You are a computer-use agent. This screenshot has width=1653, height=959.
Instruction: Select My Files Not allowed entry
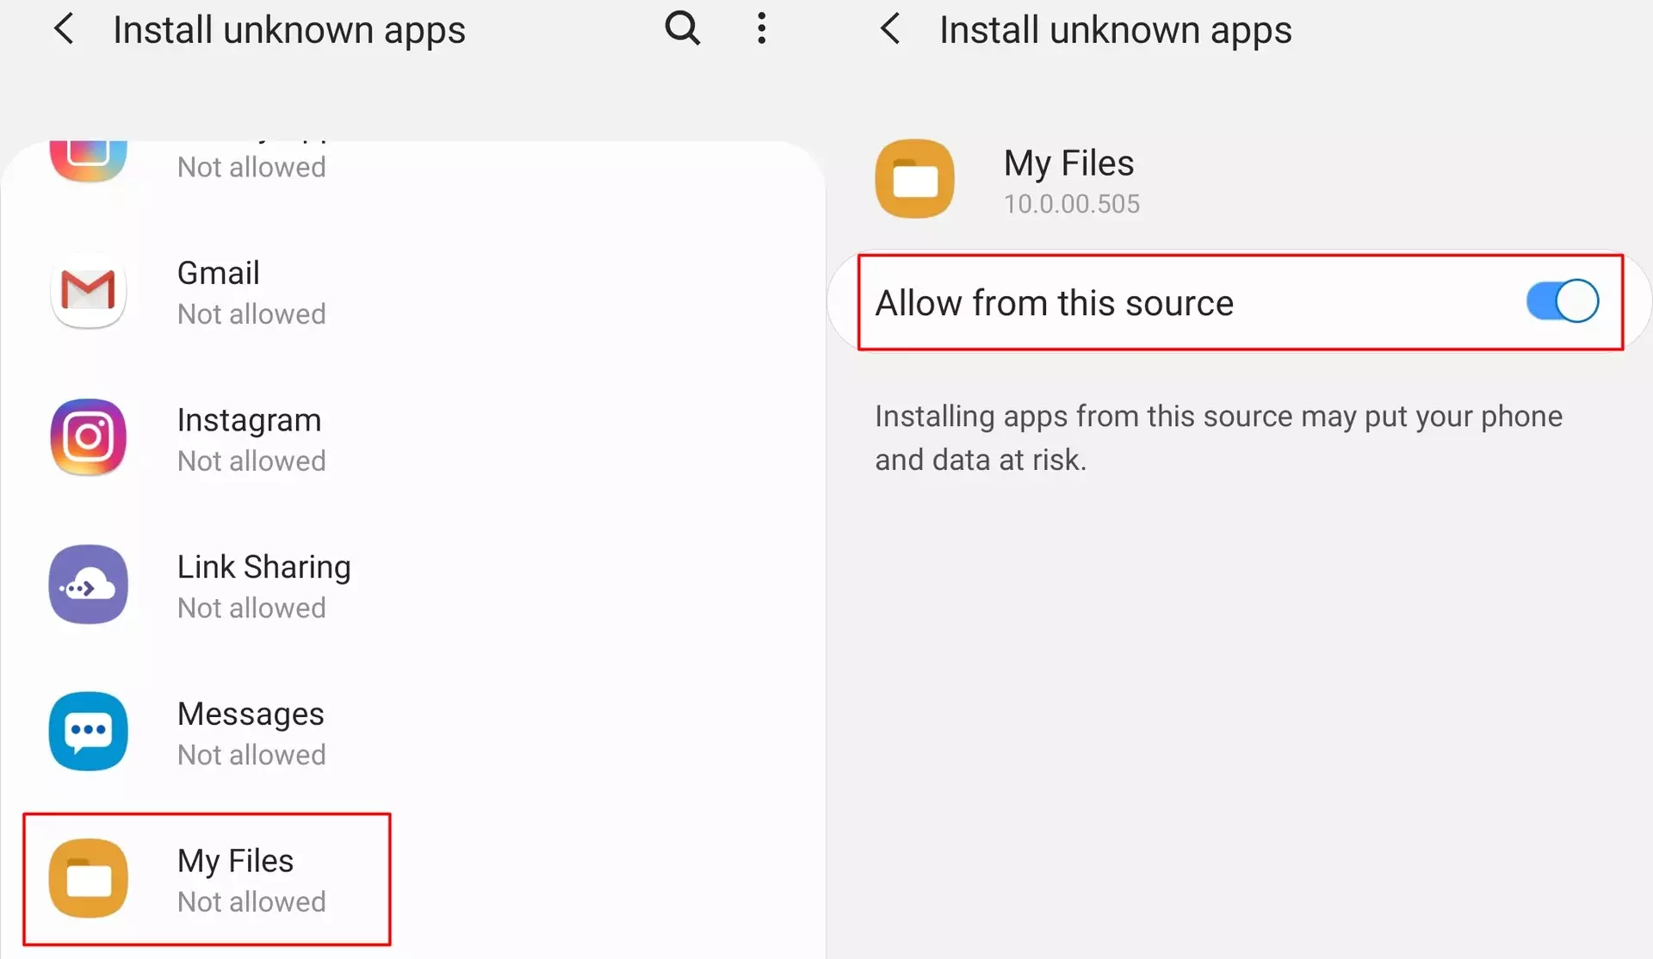251,901
